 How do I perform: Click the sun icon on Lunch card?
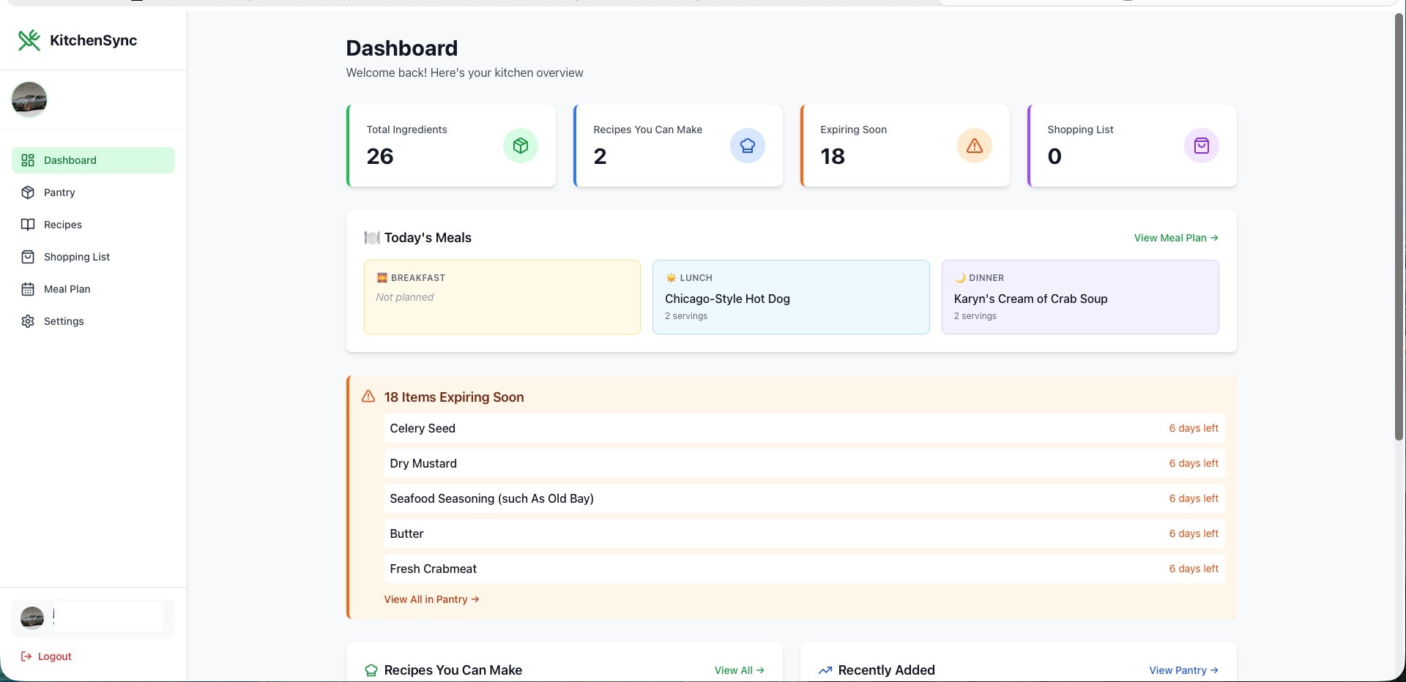[x=671, y=278]
